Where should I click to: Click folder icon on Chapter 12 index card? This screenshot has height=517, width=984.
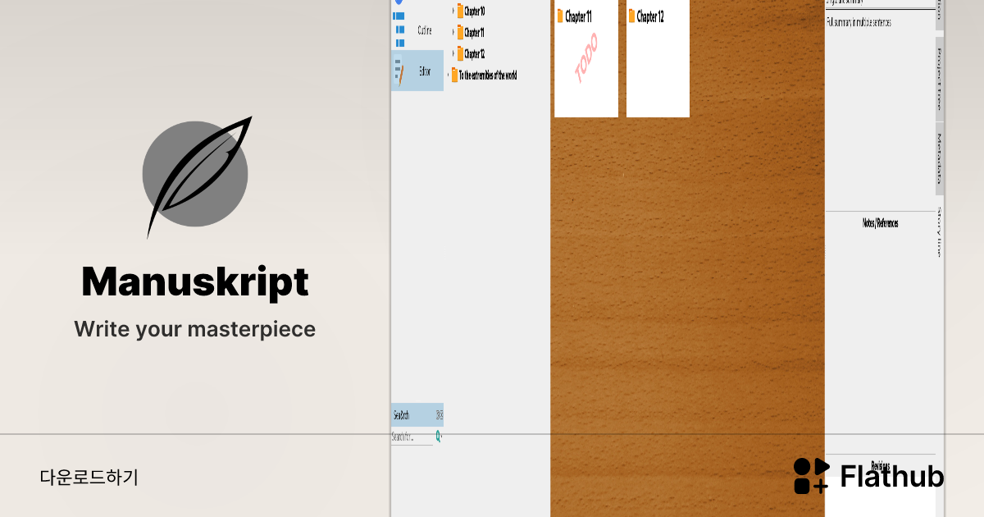(632, 16)
